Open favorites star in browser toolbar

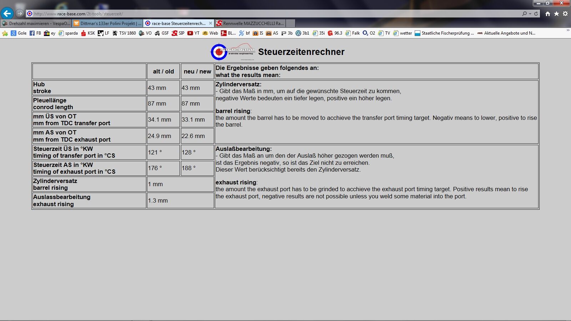pos(556,14)
